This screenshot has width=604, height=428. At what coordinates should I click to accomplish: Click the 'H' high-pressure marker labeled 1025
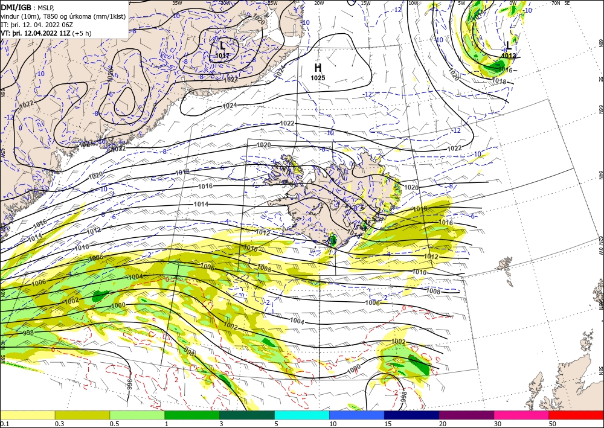pos(318,68)
